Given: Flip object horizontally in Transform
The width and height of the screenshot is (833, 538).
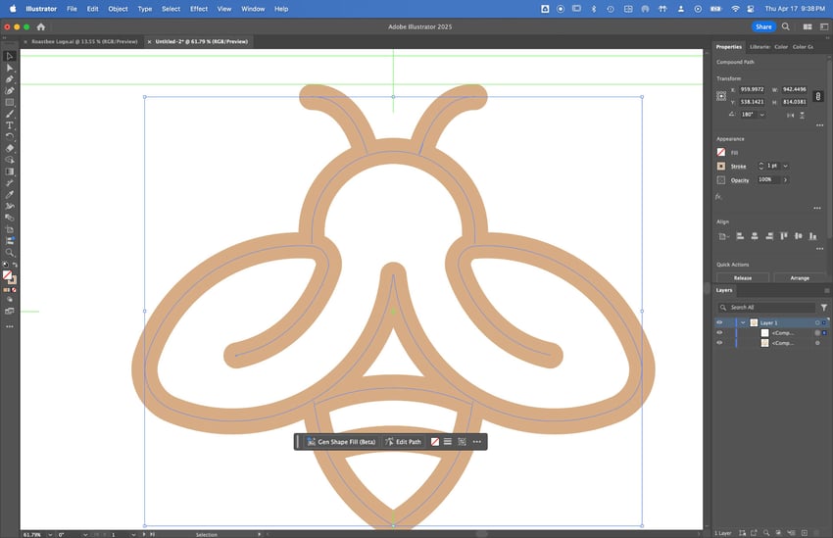Looking at the screenshot, I should coord(791,115).
